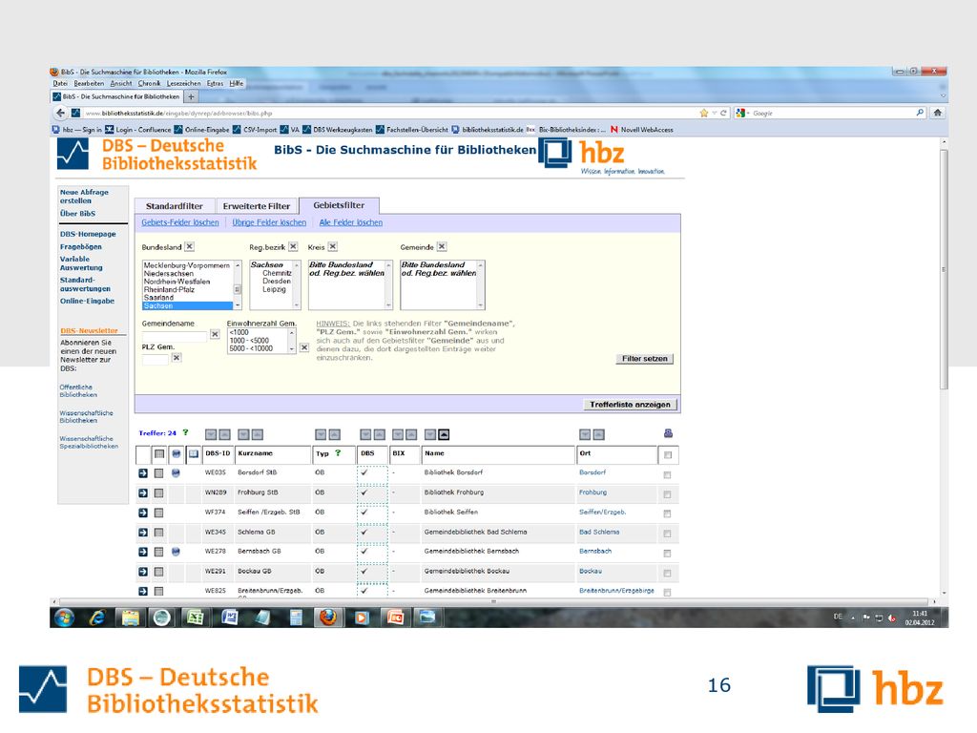Open details arrow for Frohburg StB row
This screenshot has height=733, width=977.
[143, 493]
